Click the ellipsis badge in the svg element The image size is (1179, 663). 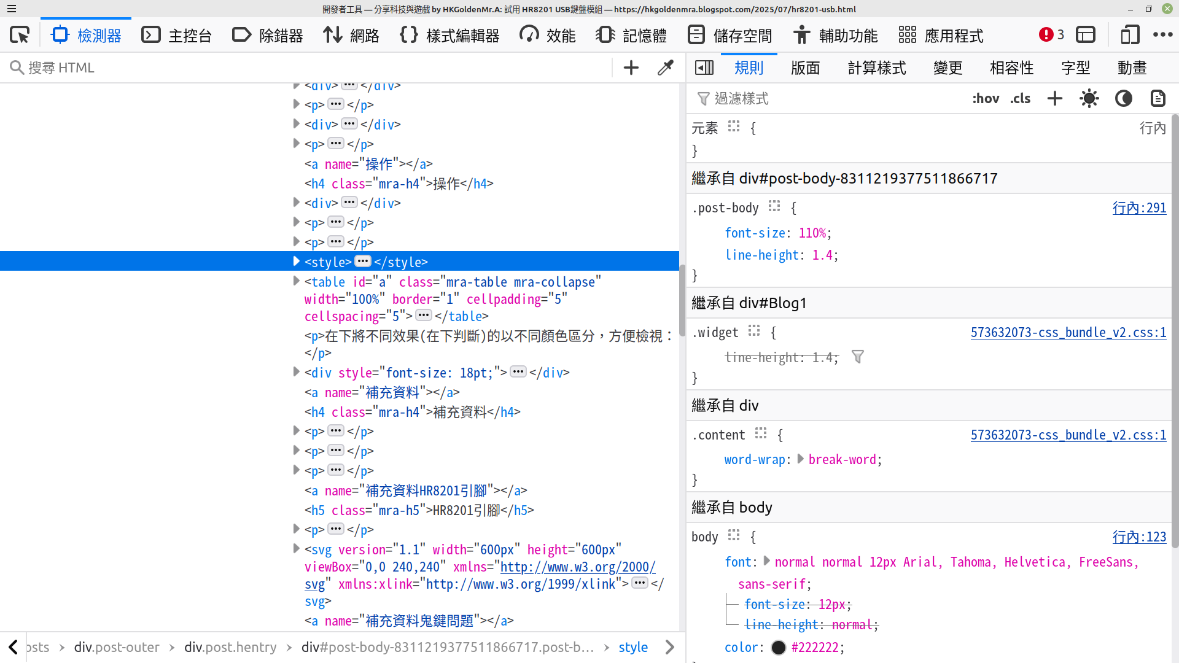pyautogui.click(x=640, y=583)
